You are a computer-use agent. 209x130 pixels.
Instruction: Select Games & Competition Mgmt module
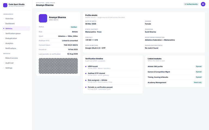pos(175,72)
